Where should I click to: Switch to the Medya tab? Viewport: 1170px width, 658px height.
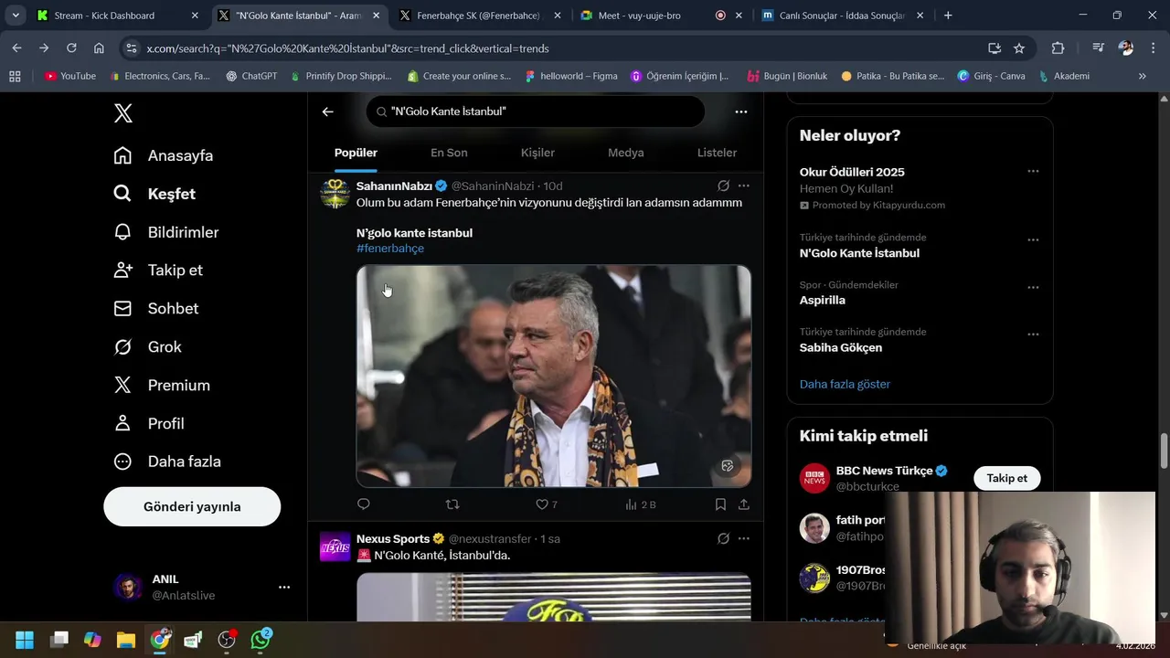[626, 153]
